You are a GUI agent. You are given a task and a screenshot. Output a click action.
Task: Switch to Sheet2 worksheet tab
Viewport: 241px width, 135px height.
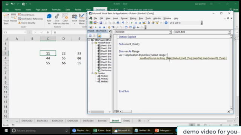pos(127,121)
